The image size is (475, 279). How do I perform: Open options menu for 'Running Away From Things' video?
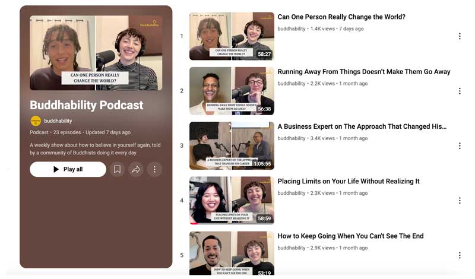click(460, 91)
